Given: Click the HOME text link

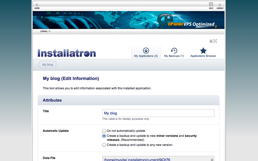Looking at the screenshot, I should click(x=37, y=8).
